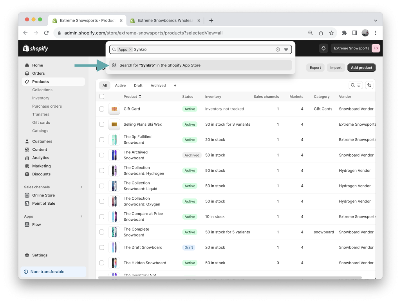This screenshot has height=303, width=401.
Task: Sort by the Product column header
Action: (132, 96)
